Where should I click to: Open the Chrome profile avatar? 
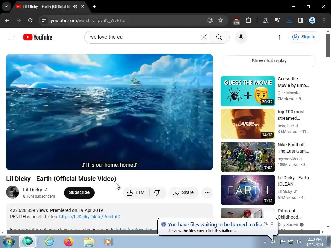tap(312, 20)
